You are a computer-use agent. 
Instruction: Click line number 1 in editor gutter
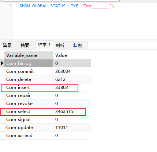click(11, 6)
